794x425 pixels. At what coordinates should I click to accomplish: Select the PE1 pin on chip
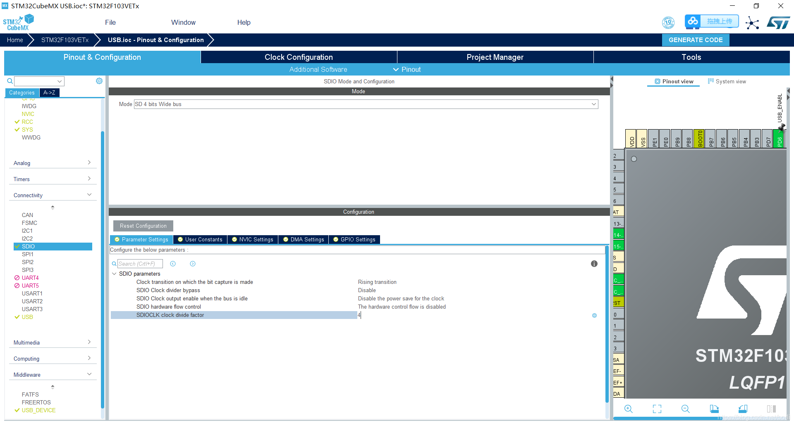(653, 139)
